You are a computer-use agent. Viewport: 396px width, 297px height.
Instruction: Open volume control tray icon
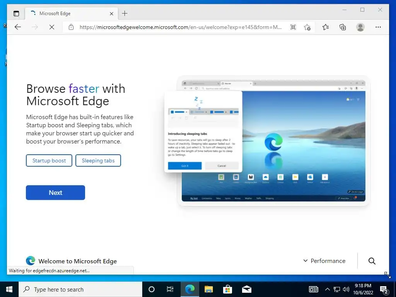(x=346, y=289)
